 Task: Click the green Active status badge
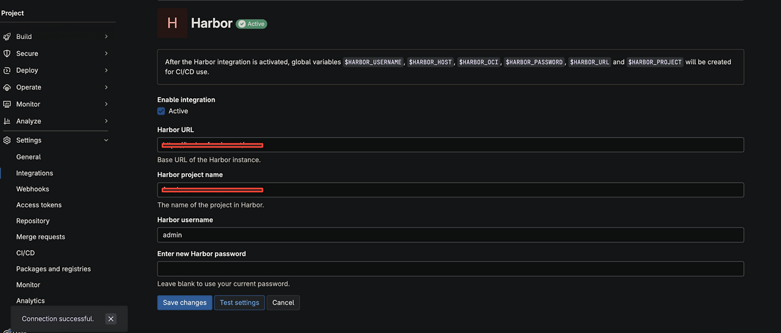251,24
